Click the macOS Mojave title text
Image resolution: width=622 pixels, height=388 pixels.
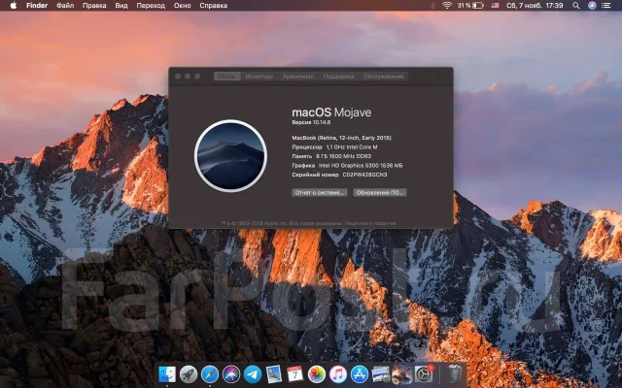pyautogui.click(x=331, y=113)
